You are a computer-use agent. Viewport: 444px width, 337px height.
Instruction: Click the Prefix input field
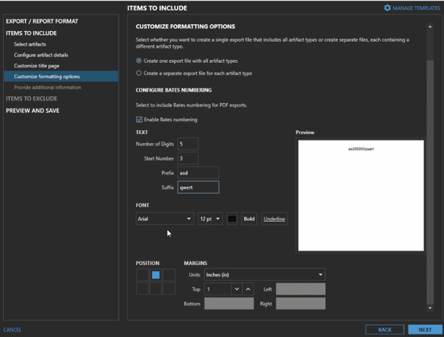coord(198,173)
